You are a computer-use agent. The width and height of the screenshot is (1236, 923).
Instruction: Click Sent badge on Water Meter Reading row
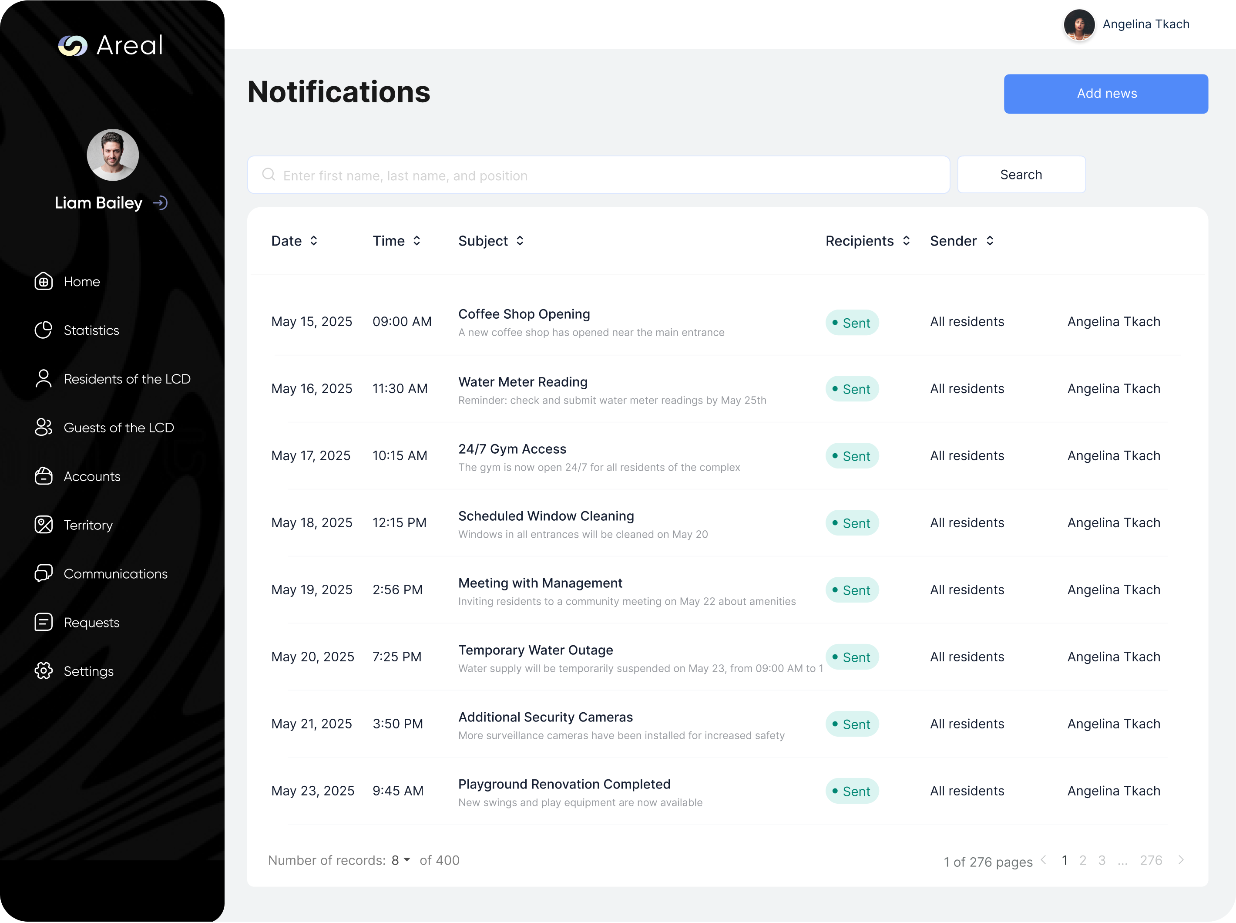(852, 389)
